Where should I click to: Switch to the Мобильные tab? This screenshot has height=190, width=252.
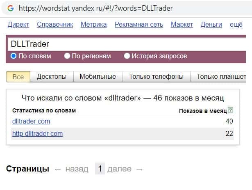(x=98, y=77)
